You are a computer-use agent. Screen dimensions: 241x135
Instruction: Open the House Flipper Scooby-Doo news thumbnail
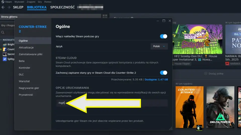click(x=198, y=39)
